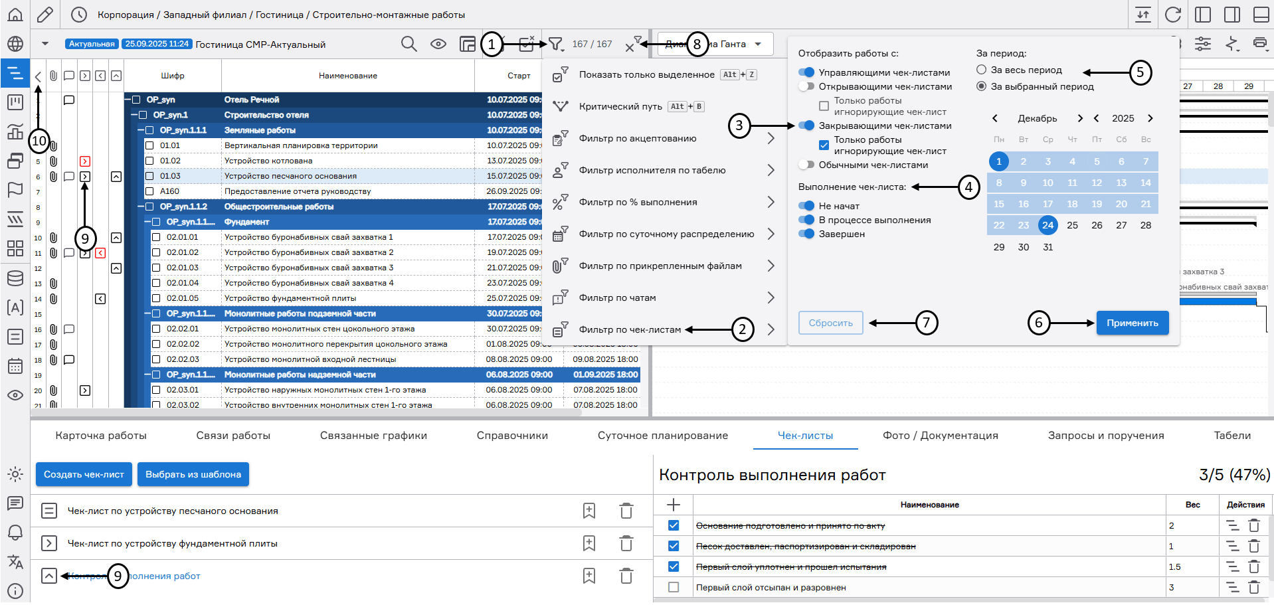Click the eye view icon in the toolbar

pyautogui.click(x=438, y=44)
